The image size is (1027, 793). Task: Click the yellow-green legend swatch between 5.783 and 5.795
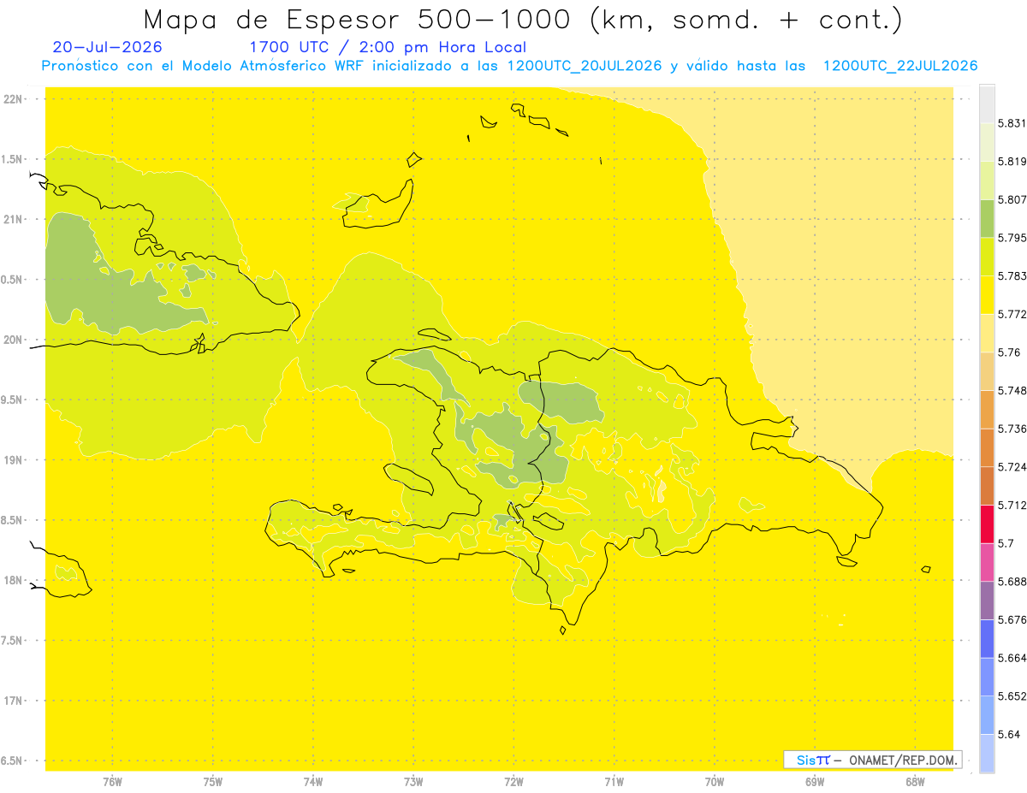pos(987,257)
